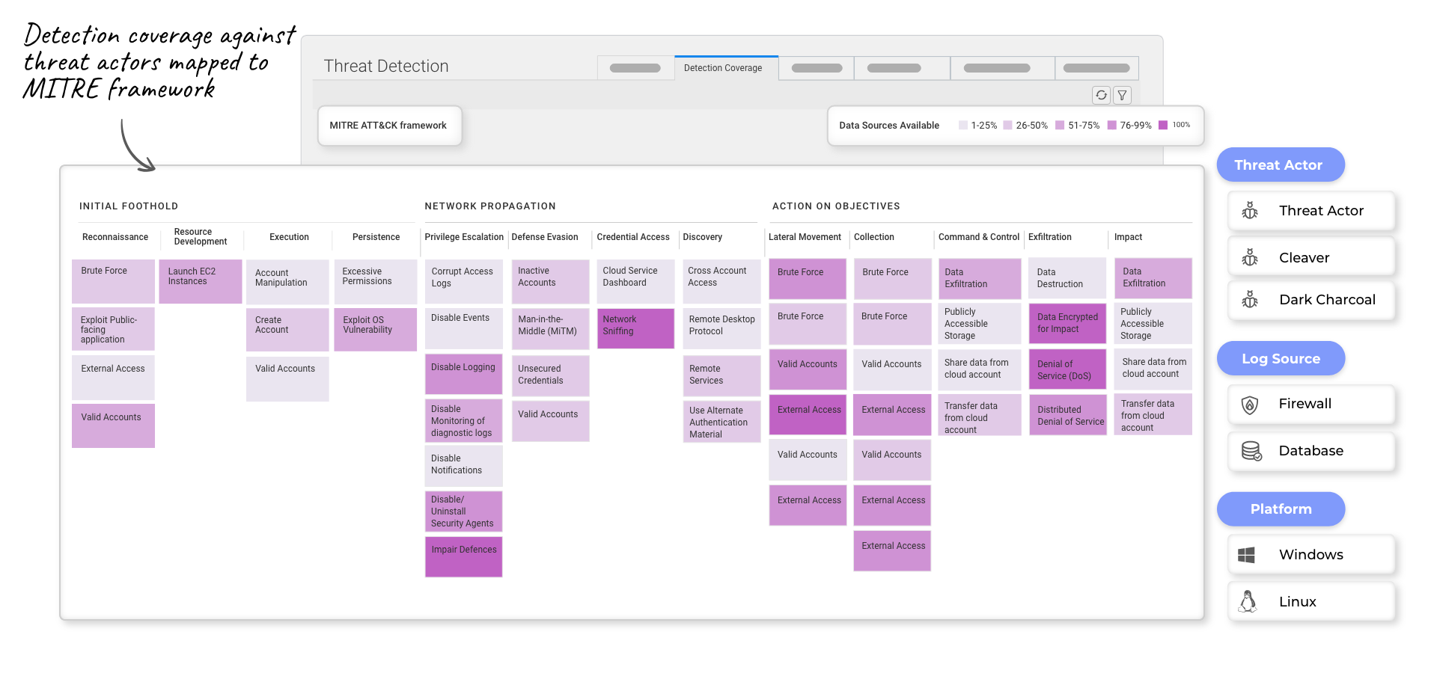The height and width of the screenshot is (673, 1437).
Task: Click the refresh icon in toolbar
Action: 1101,95
